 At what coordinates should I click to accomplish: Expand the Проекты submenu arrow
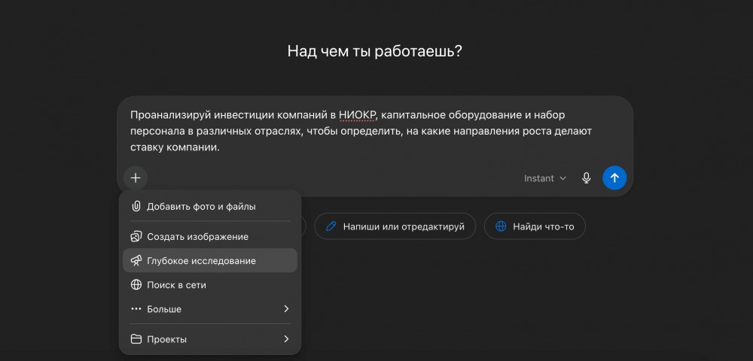286,339
